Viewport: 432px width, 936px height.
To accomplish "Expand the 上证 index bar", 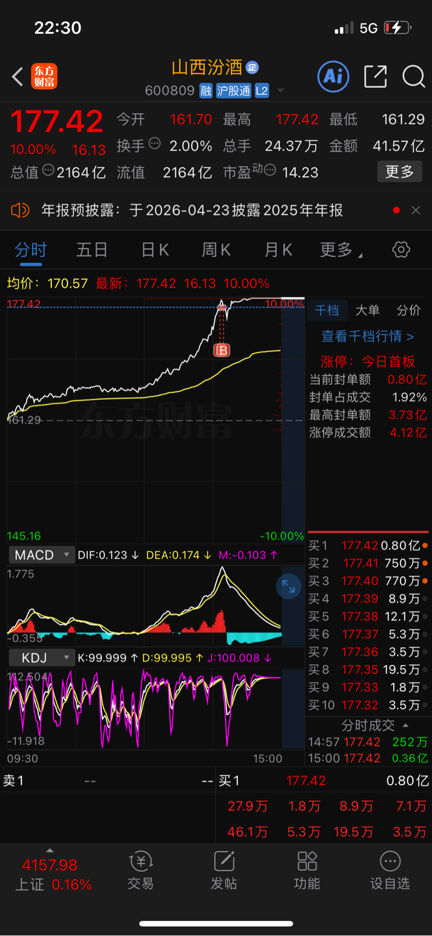I will (x=53, y=874).
